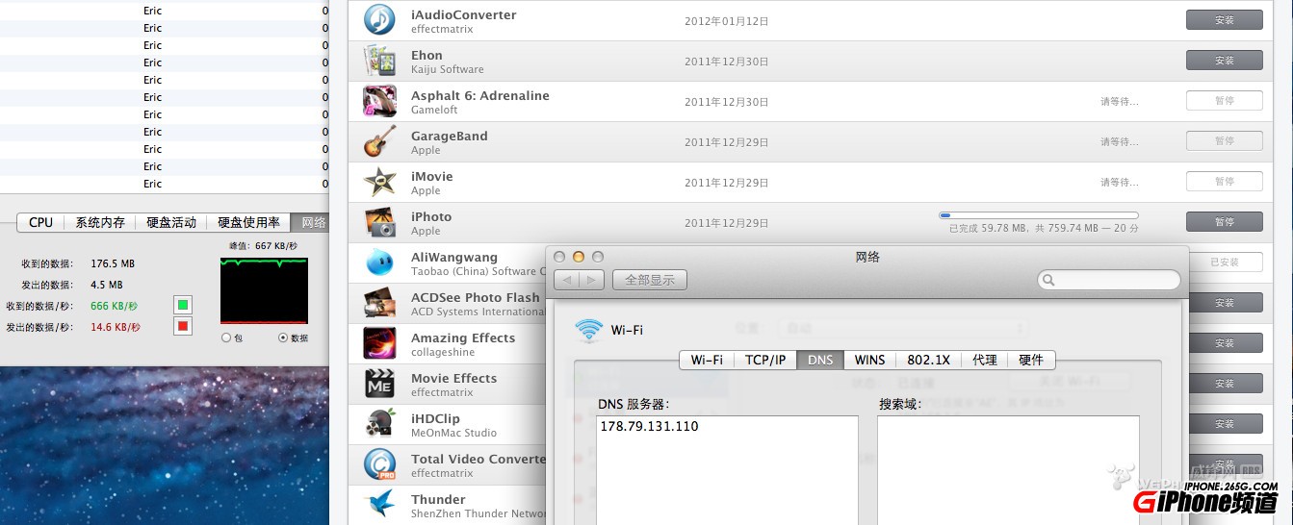Click the 峰值: 667 KB/秒 peak label
This screenshot has height=525, width=1293.
pos(263,246)
